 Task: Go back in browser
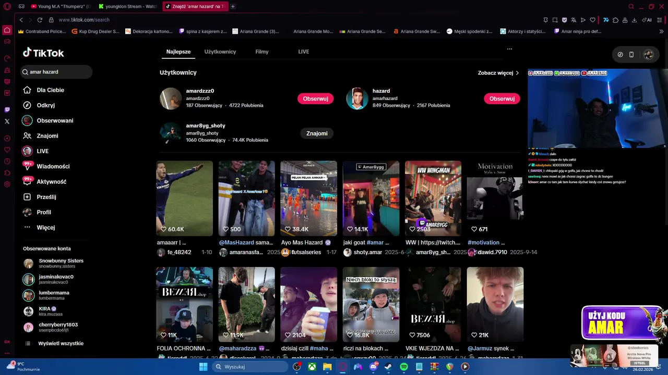[21, 20]
